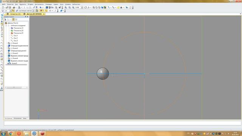Close the model tree panel
The image size is (242, 136).
[28, 17]
